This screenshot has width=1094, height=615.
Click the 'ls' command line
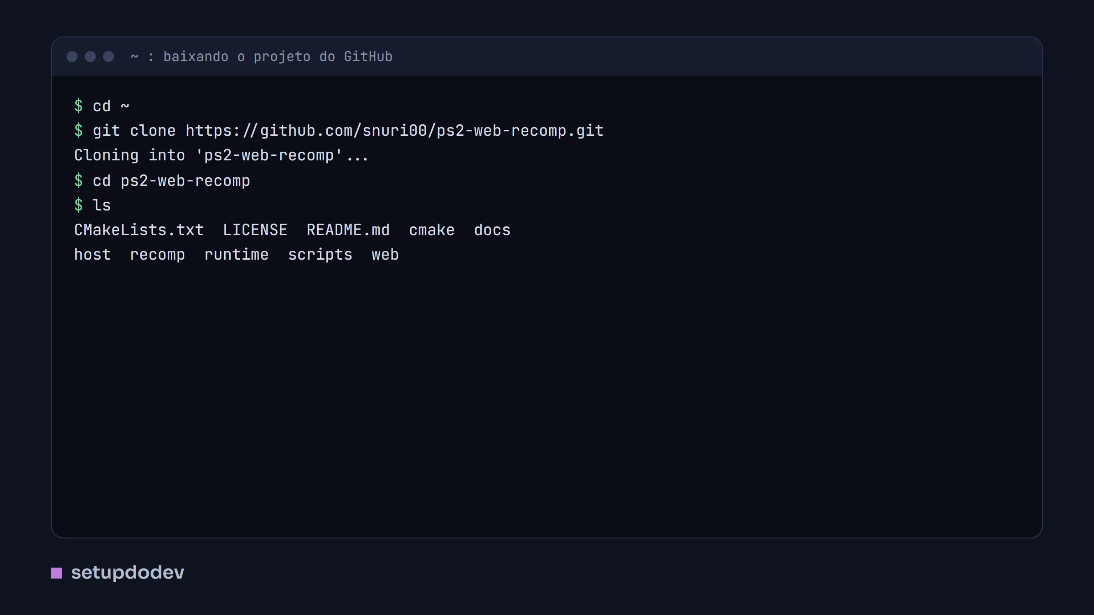click(93, 205)
